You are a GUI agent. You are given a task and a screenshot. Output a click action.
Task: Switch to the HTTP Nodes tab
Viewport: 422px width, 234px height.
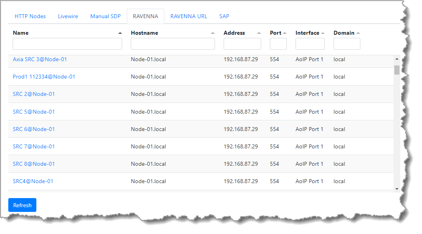pos(30,16)
